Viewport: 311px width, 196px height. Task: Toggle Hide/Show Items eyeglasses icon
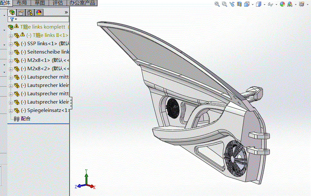pos(270,4)
